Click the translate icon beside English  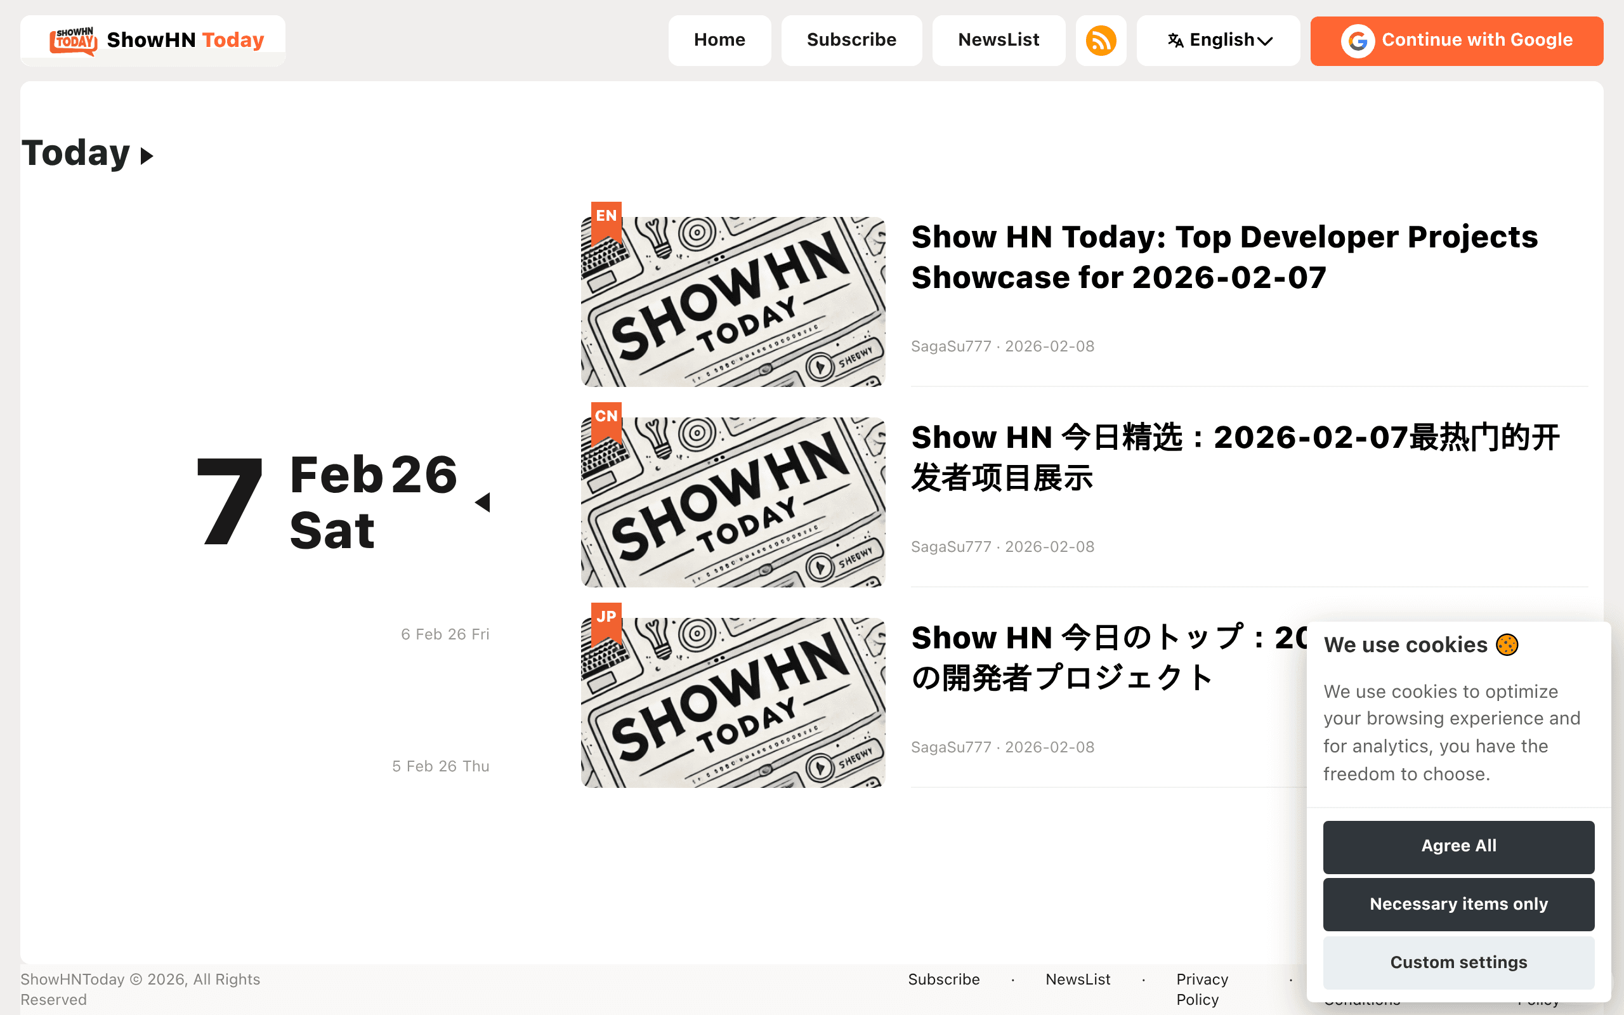click(x=1175, y=40)
